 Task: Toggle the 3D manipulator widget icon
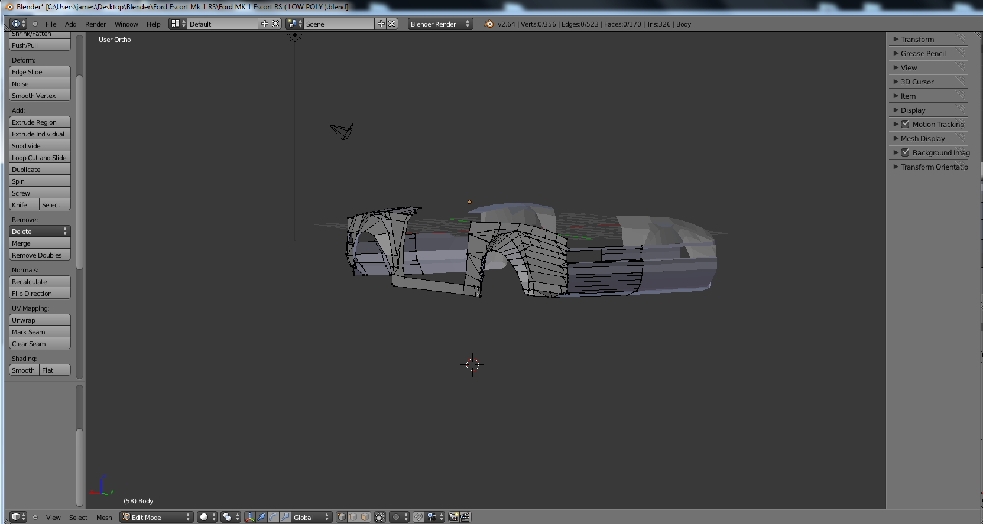click(250, 517)
